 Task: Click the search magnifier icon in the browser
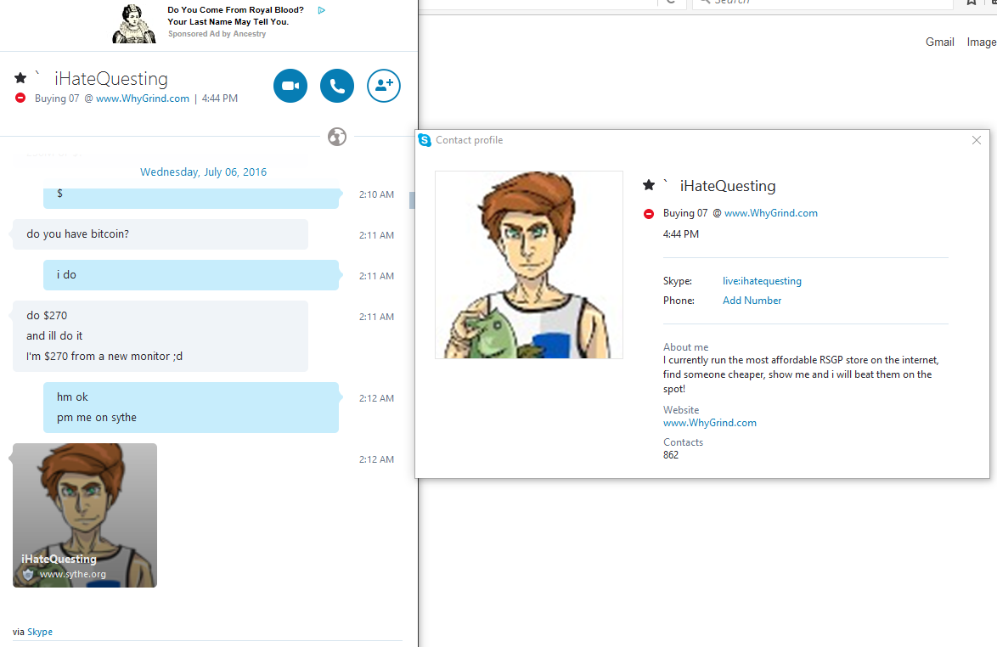[x=705, y=2]
